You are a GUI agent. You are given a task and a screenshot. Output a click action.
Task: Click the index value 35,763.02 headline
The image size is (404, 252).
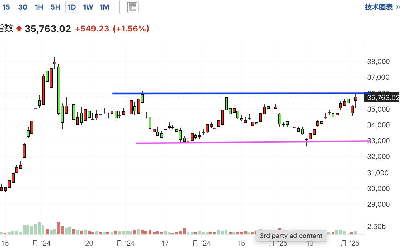48,29
